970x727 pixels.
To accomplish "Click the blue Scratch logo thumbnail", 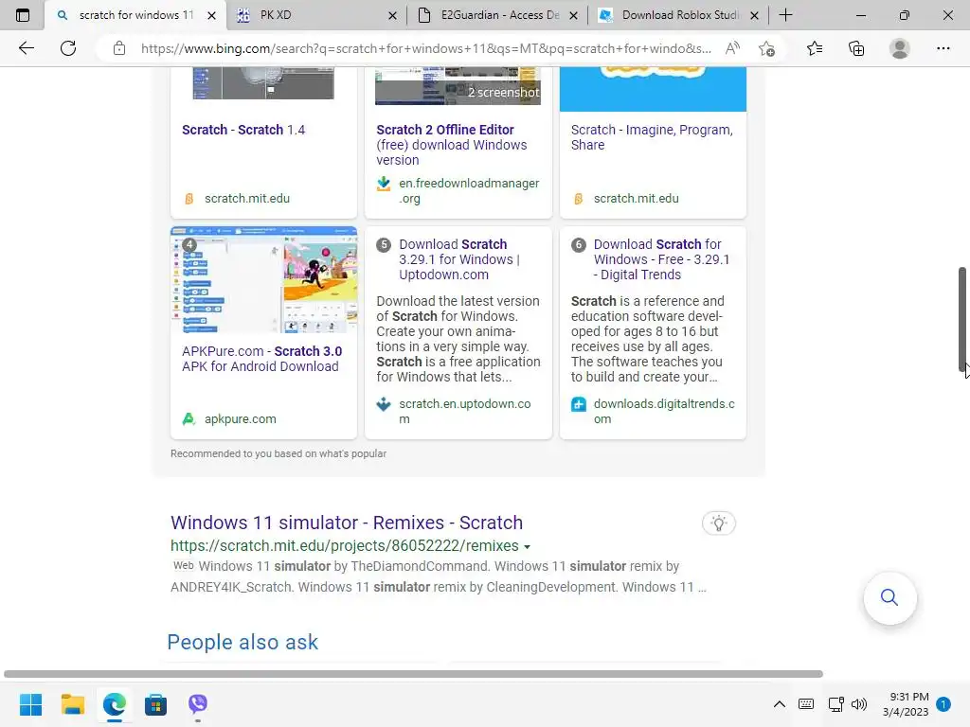I will pyautogui.click(x=653, y=89).
